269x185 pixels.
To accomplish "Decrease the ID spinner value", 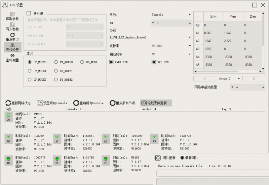I will click(153, 23).
